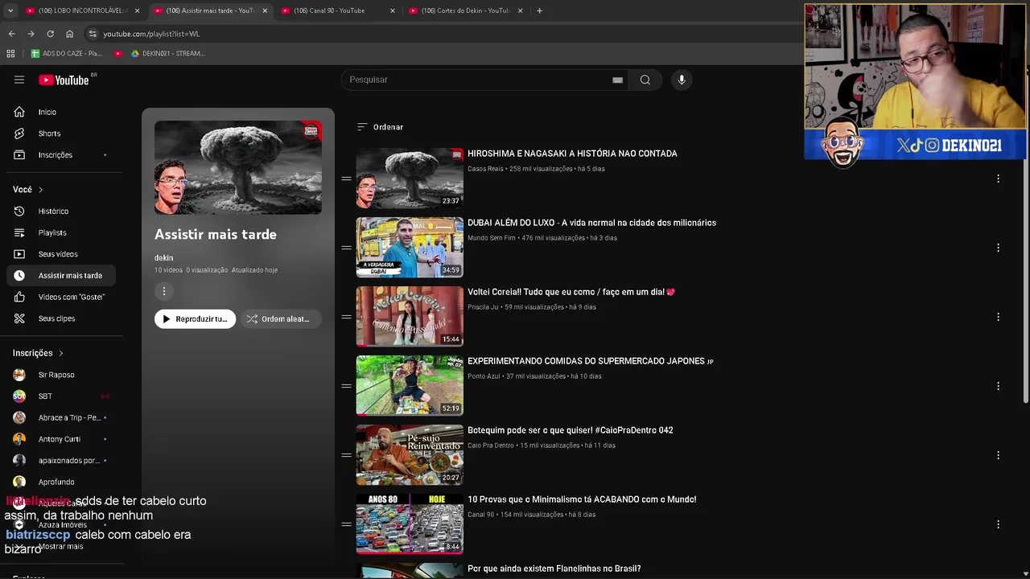Click Reproduzir tudo button
Viewport: 1030px width, 579px height.
tap(195, 319)
